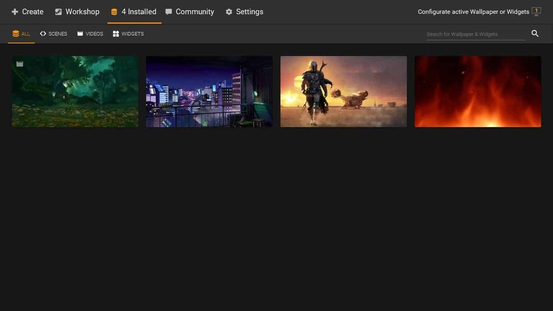The image size is (553, 311).
Task: Filter installed items by SCENES
Action: pos(53,34)
